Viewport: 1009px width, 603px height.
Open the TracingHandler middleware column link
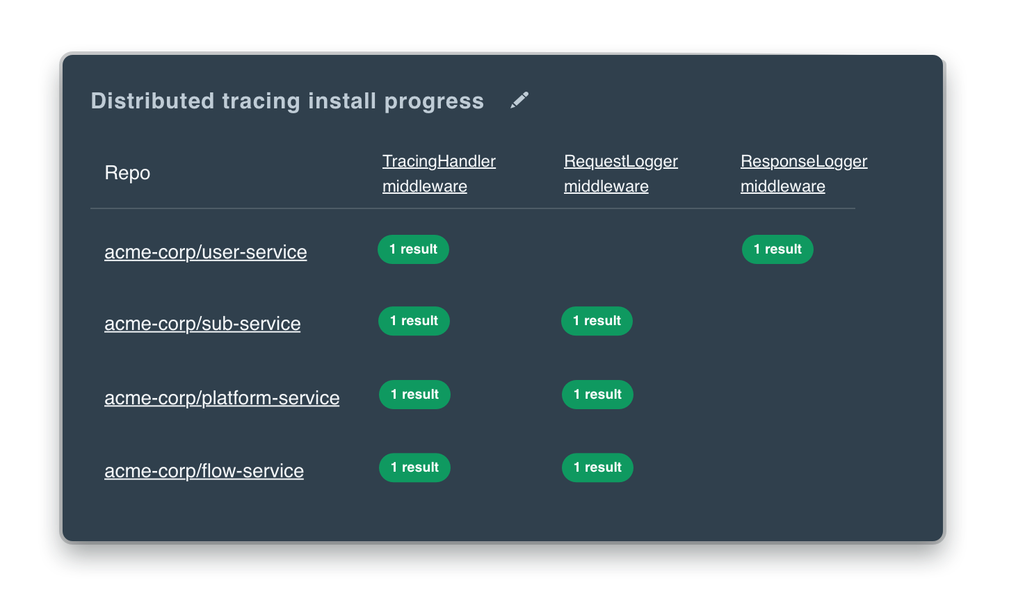439,174
